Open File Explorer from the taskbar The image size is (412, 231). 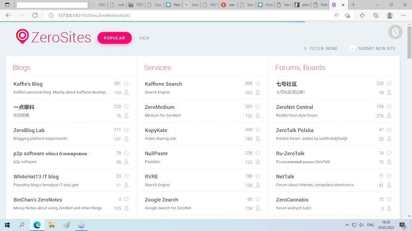tap(51, 225)
